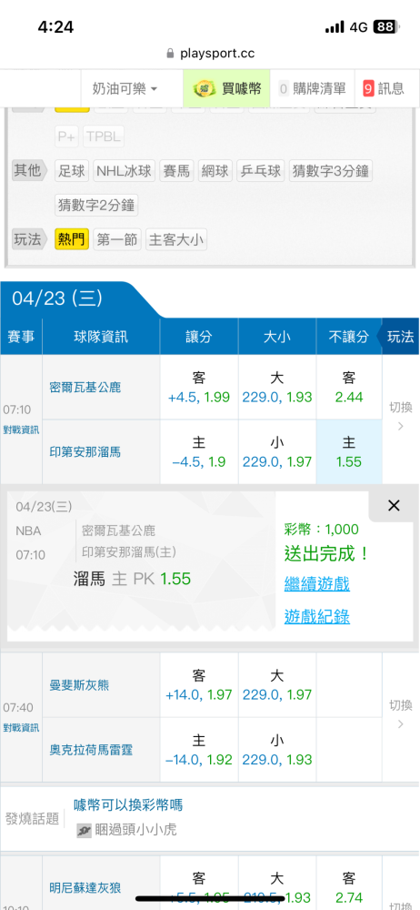Click the 繼續遊戲 link
Viewport: 420px width, 910px height.
[x=316, y=584]
